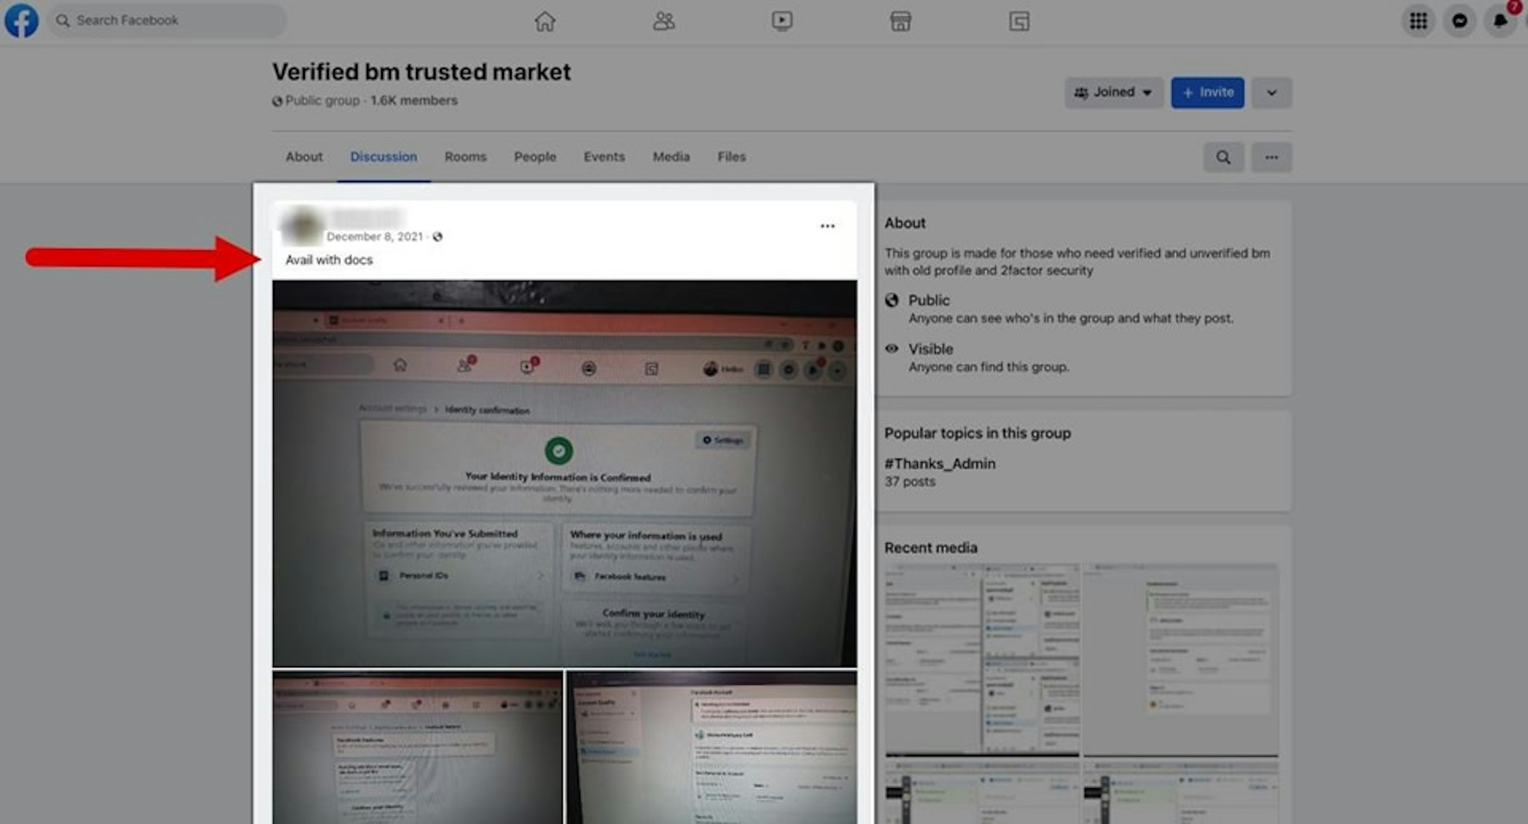Screen dimensions: 1528x824
Task: Click the 1.6K members text
Action: click(x=414, y=100)
